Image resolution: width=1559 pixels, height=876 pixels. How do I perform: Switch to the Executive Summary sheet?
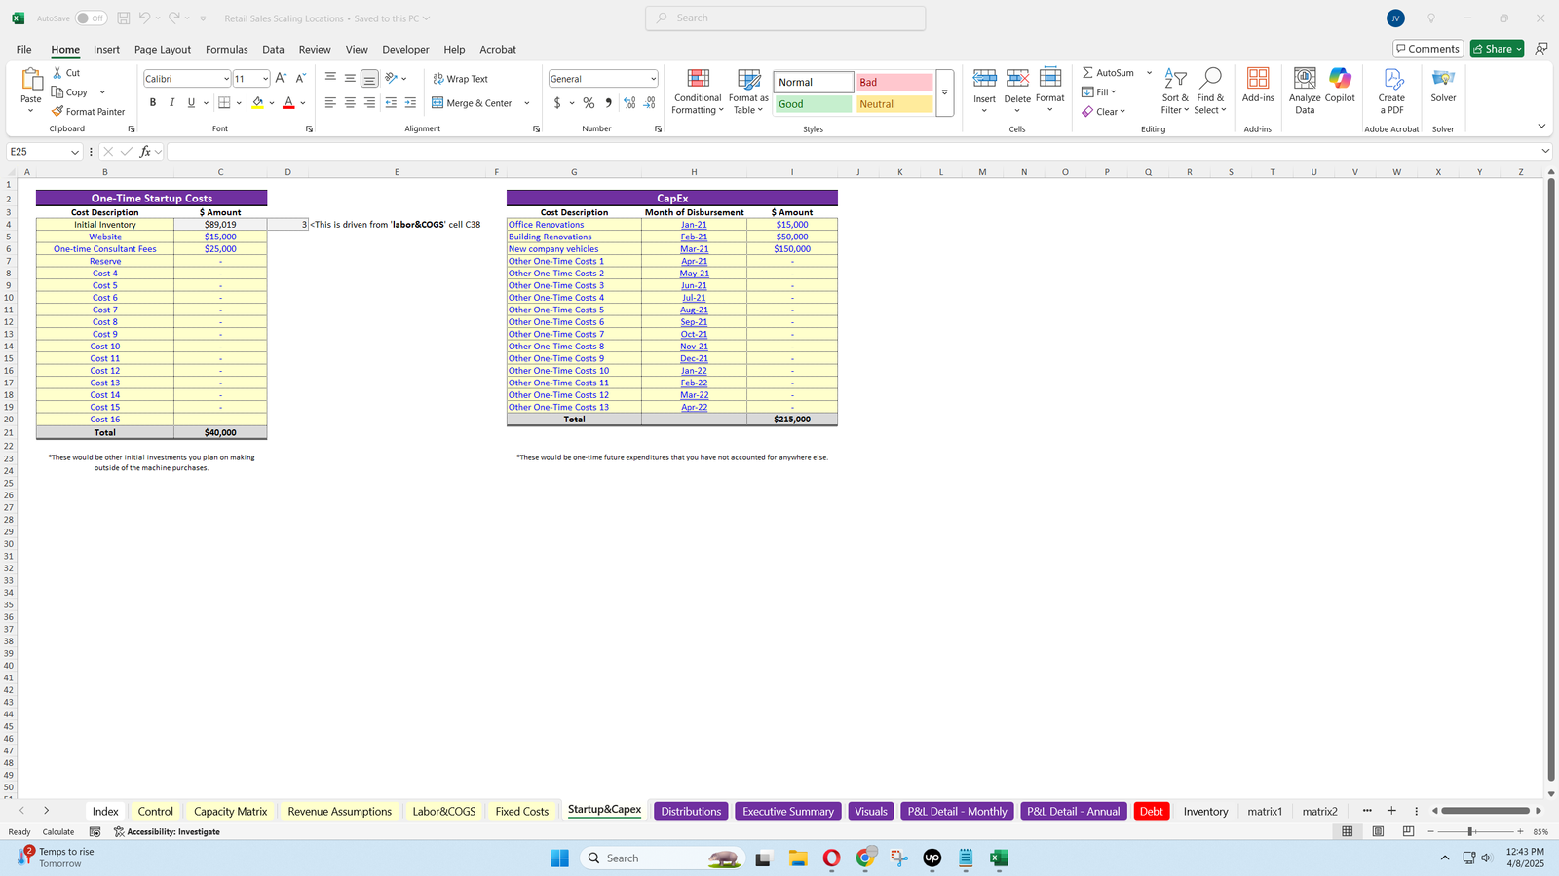tap(787, 812)
